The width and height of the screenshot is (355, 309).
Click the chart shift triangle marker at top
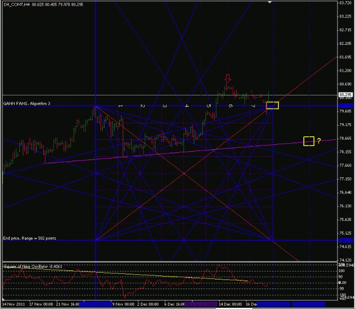pyautogui.click(x=270, y=2)
